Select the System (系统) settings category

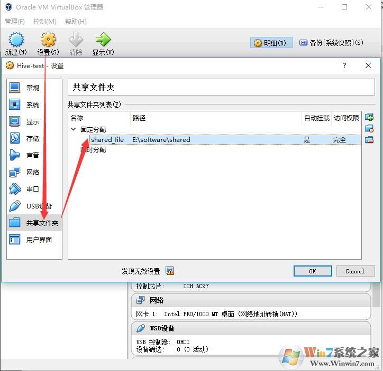[x=34, y=104]
